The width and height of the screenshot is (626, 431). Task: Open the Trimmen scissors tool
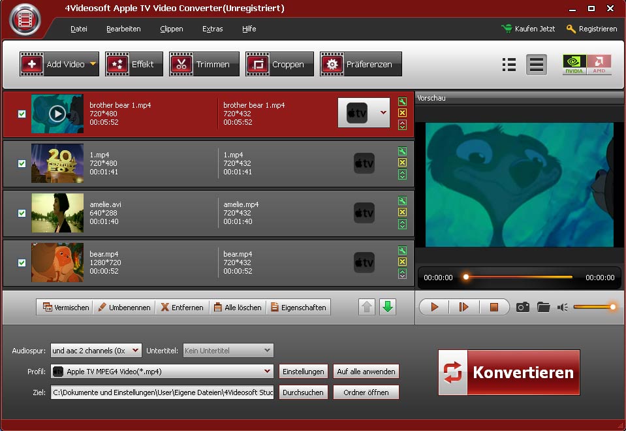coord(204,64)
